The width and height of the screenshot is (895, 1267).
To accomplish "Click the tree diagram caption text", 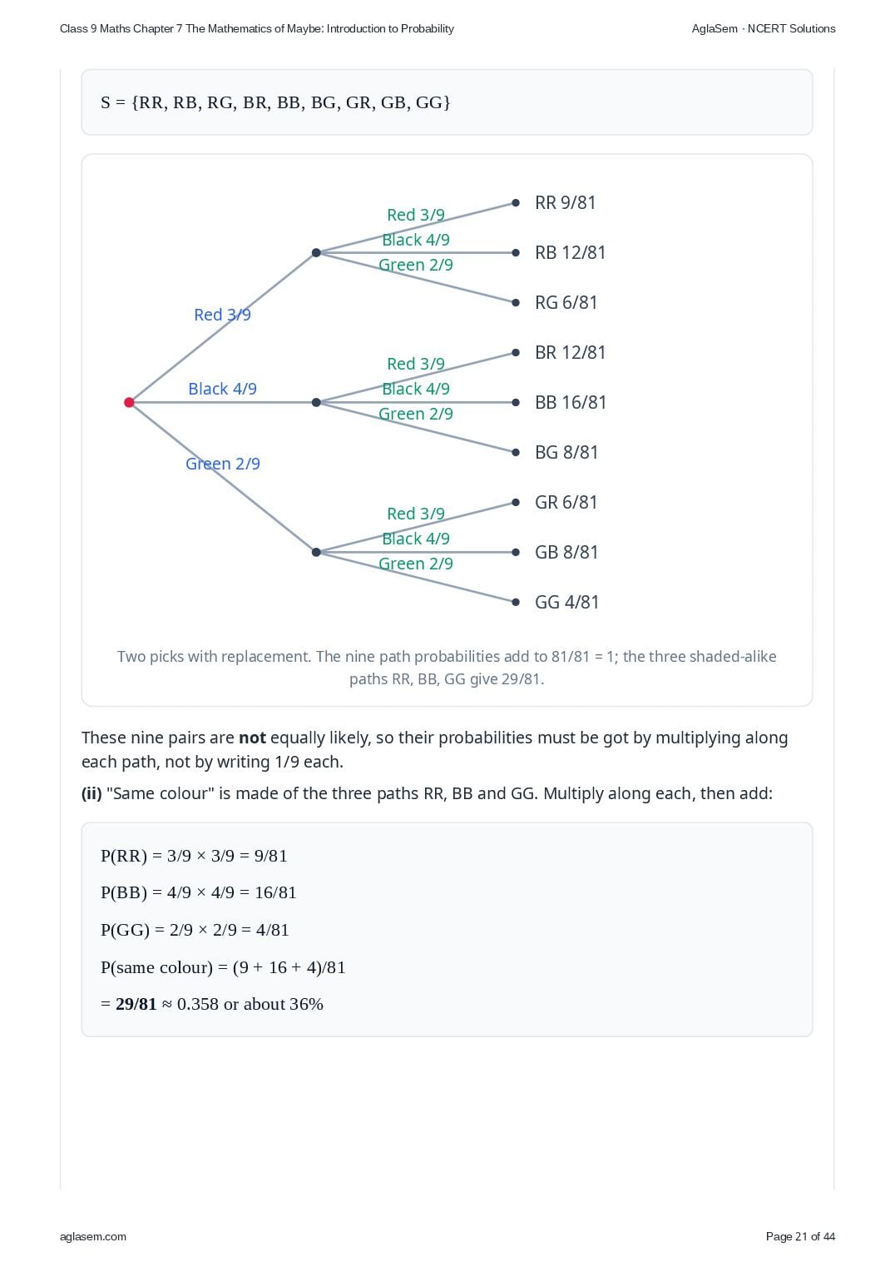I will click(447, 668).
